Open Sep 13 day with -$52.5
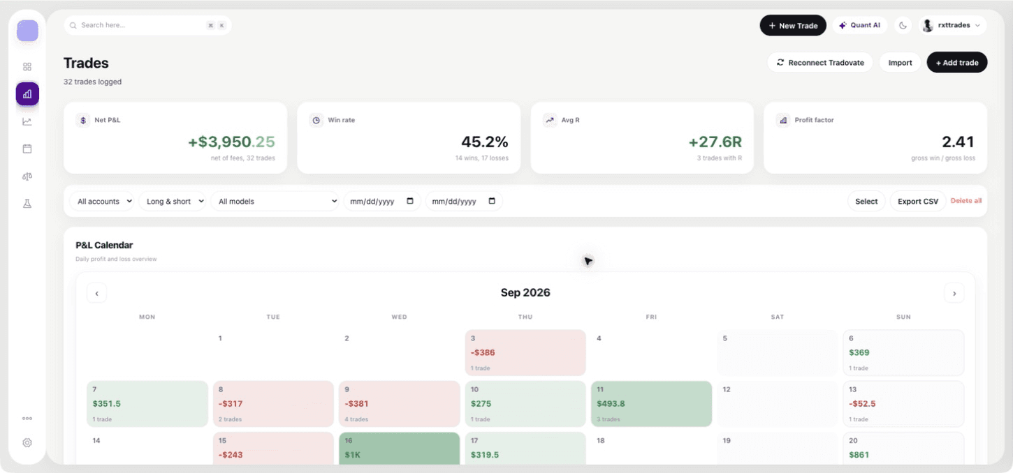This screenshot has width=1013, height=473. 903,404
